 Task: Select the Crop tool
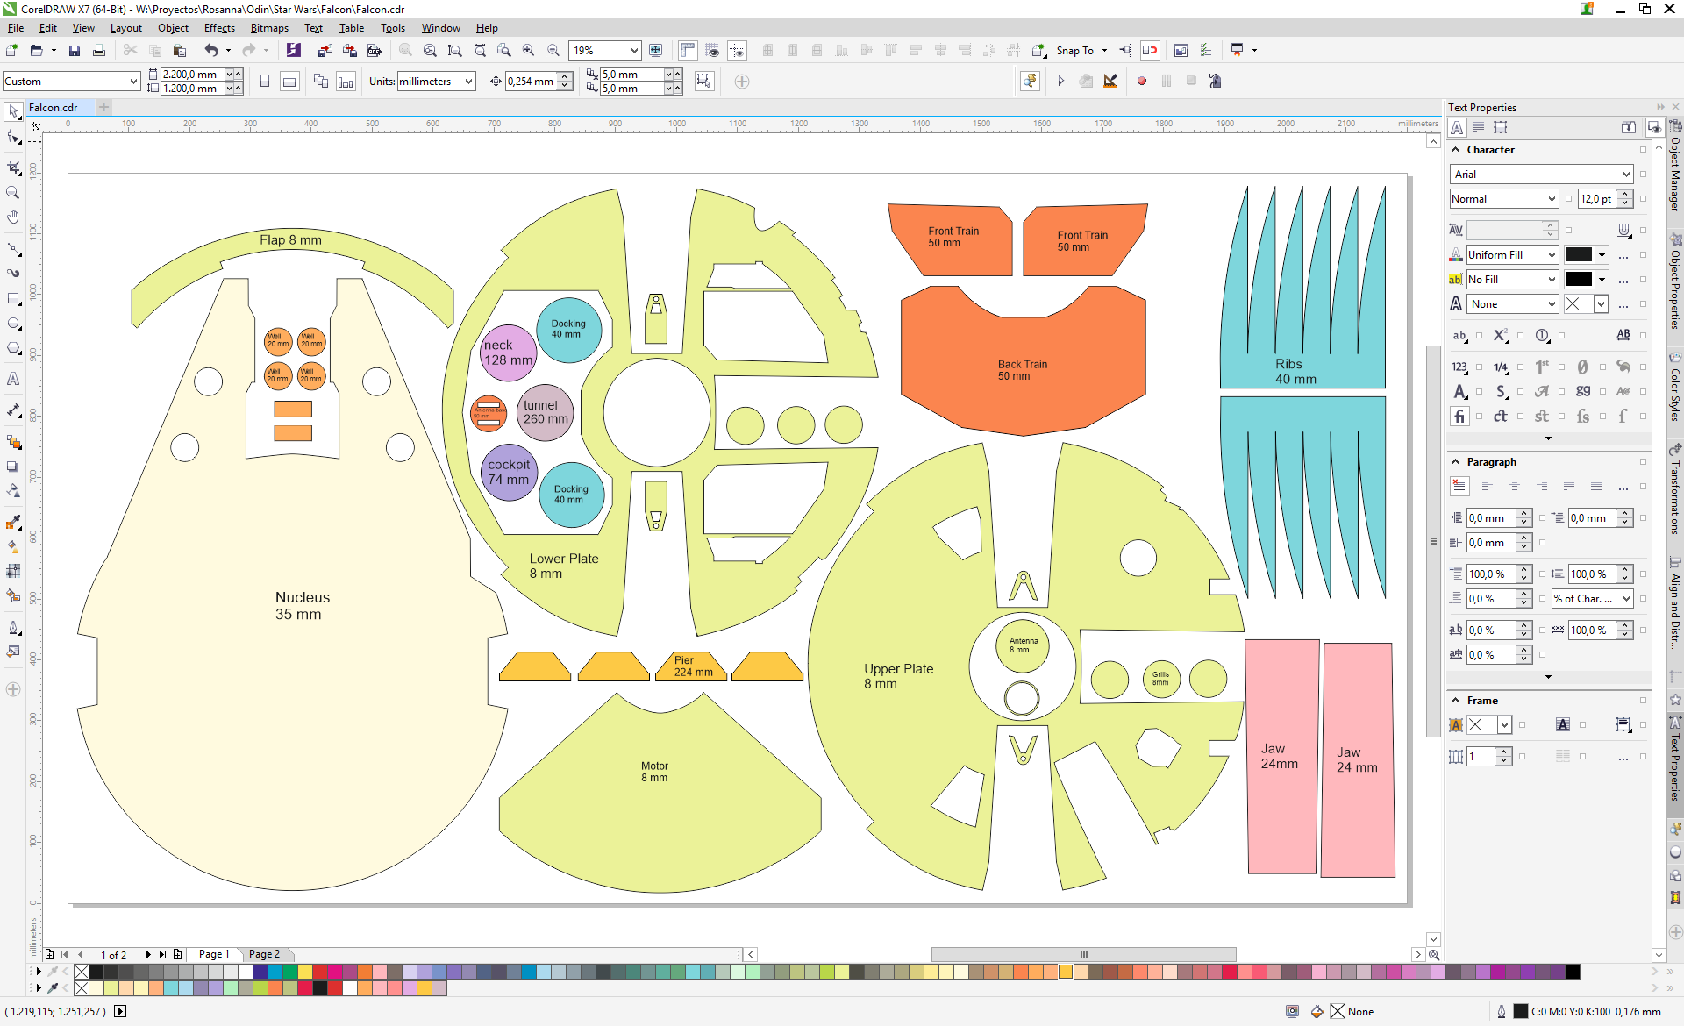click(13, 167)
